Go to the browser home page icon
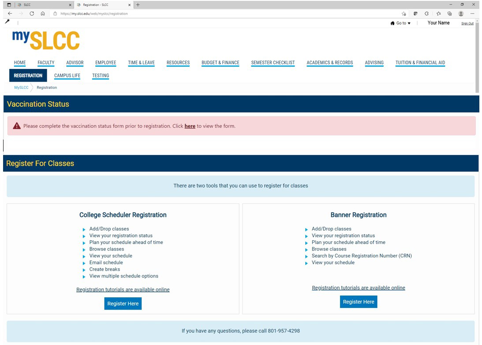 (43, 14)
